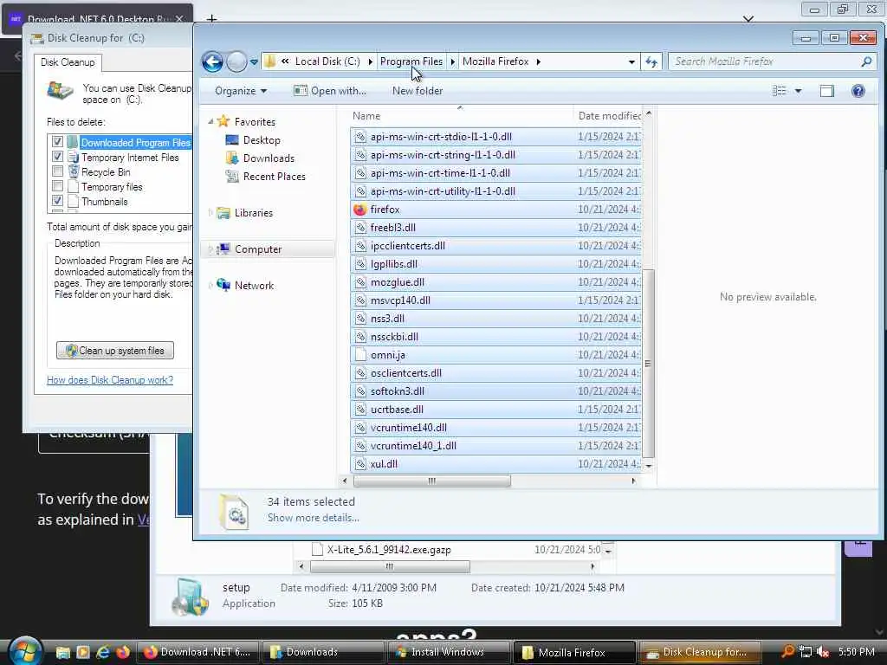
Task: Expand the arrow after Local Disk (C:) breadcrumb
Action: pyautogui.click(x=371, y=61)
